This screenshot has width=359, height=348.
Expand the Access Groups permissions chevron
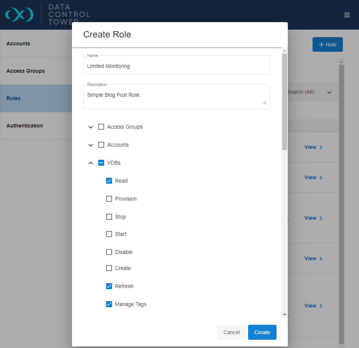click(x=90, y=127)
